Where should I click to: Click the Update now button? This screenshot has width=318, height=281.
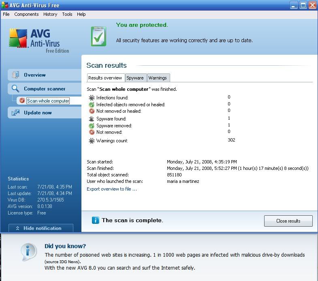coord(45,112)
